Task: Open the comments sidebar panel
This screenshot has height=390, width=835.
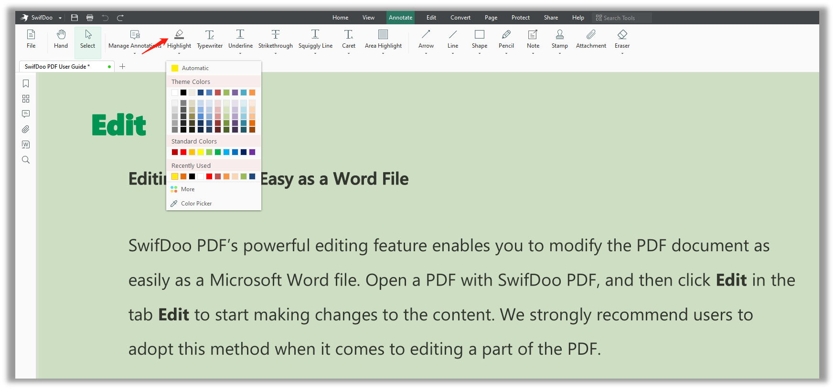Action: [x=26, y=114]
